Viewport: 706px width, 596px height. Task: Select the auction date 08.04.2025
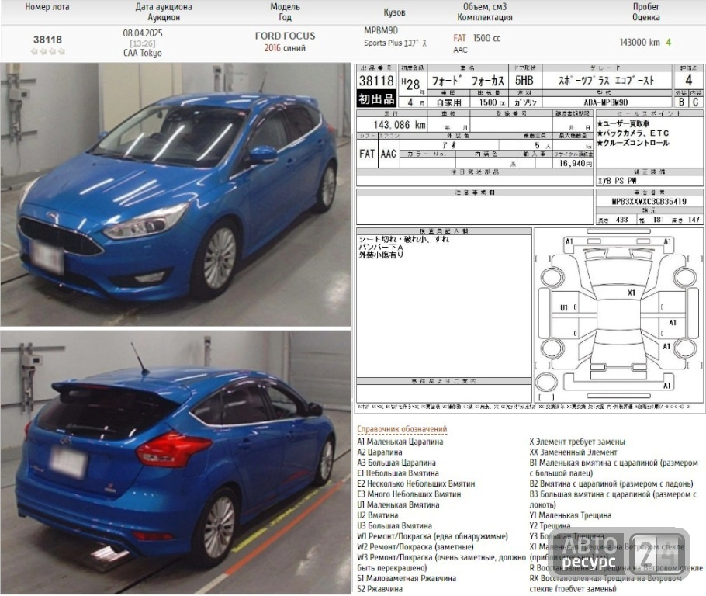(143, 33)
